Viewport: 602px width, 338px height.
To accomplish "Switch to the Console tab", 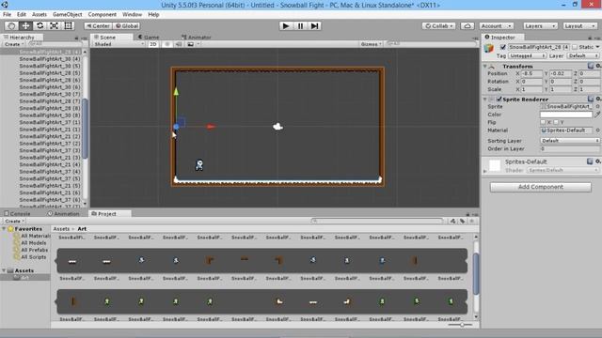I will (x=17, y=213).
